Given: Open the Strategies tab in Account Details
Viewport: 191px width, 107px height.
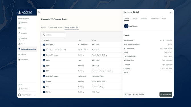Looking at the screenshot, I should click(144, 18).
